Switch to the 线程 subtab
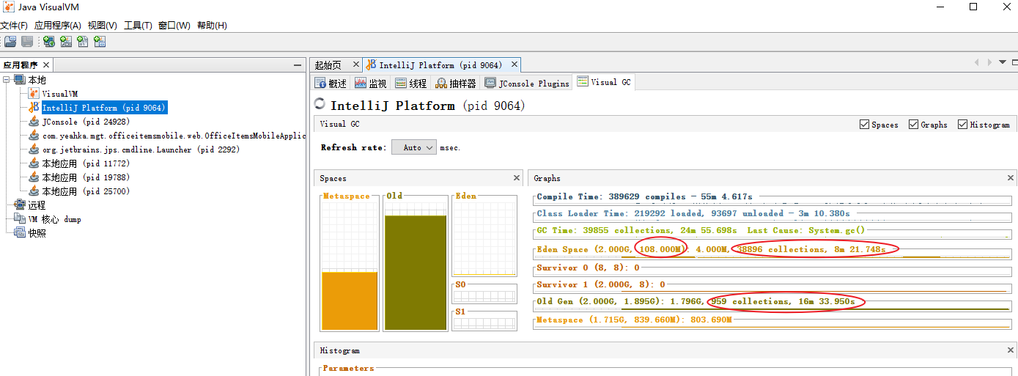Image resolution: width=1018 pixels, height=376 pixels. (410, 84)
